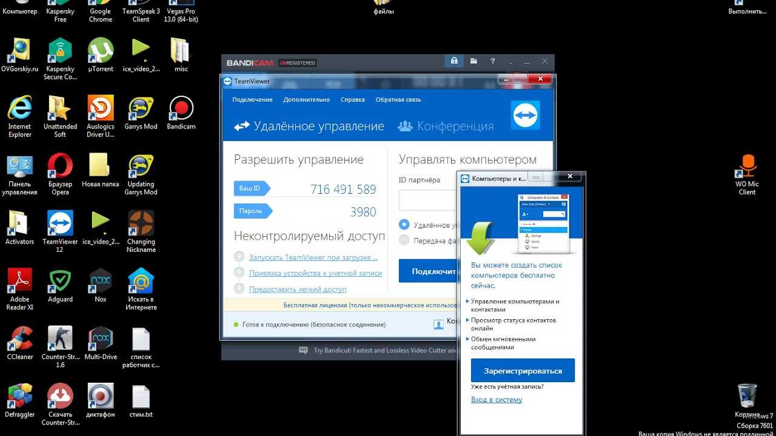Open Computers & Contacts icon in TeamViewer status bar
This screenshot has width=776, height=436.
tap(438, 325)
